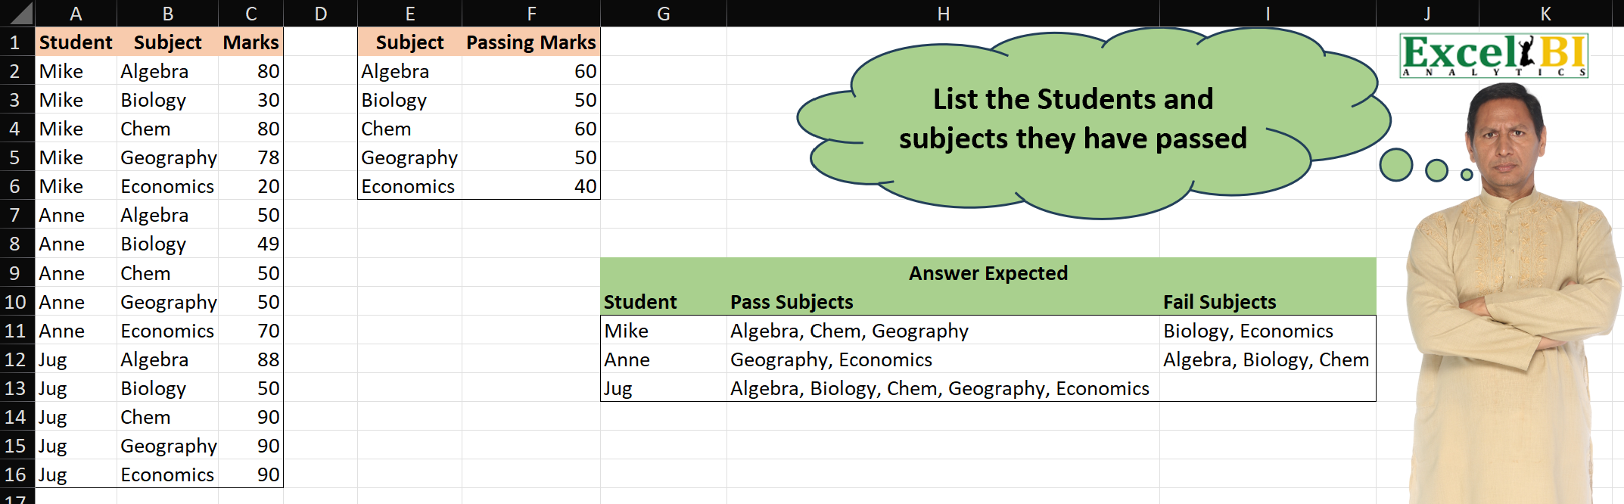The height and width of the screenshot is (504, 1624).
Task: Click the ExcelBI Analytics logo
Action: click(x=1493, y=55)
